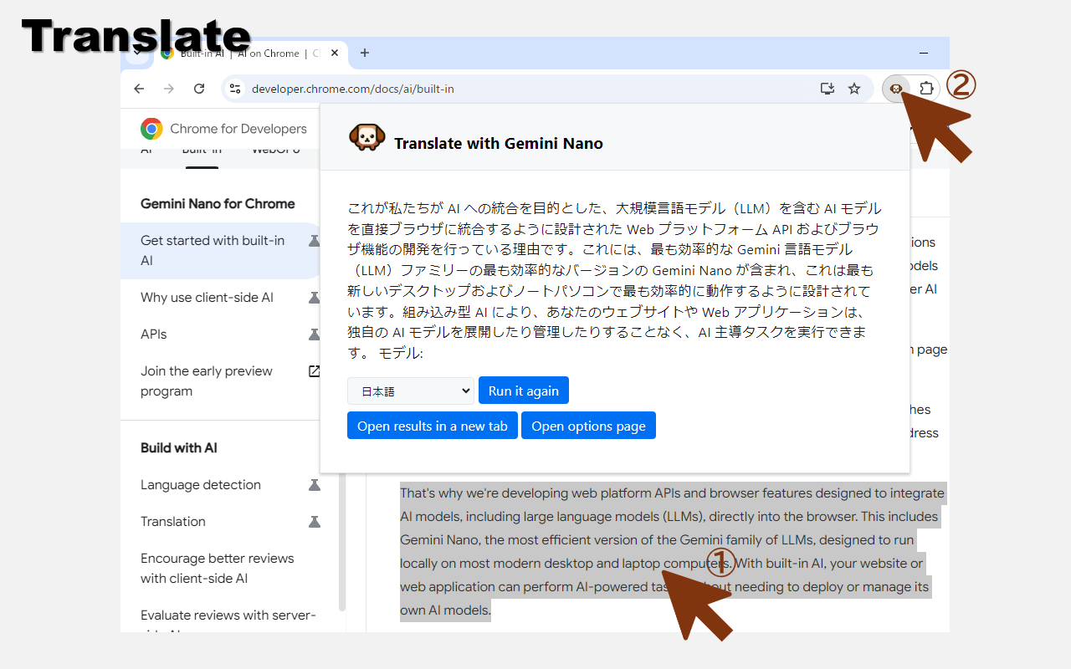Click flask icon beside Why use client-side AI

(315, 297)
